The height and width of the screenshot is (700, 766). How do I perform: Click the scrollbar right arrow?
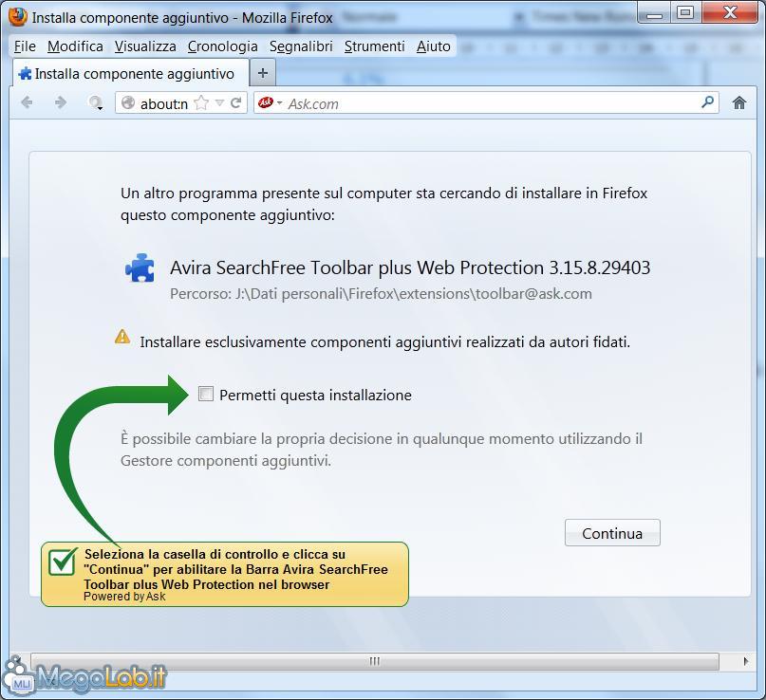click(x=745, y=661)
